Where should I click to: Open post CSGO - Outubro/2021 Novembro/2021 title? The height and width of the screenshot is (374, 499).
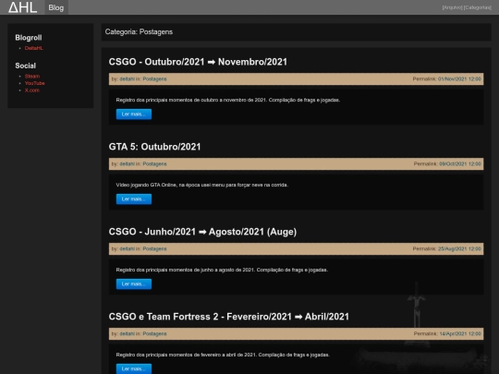[x=198, y=62]
